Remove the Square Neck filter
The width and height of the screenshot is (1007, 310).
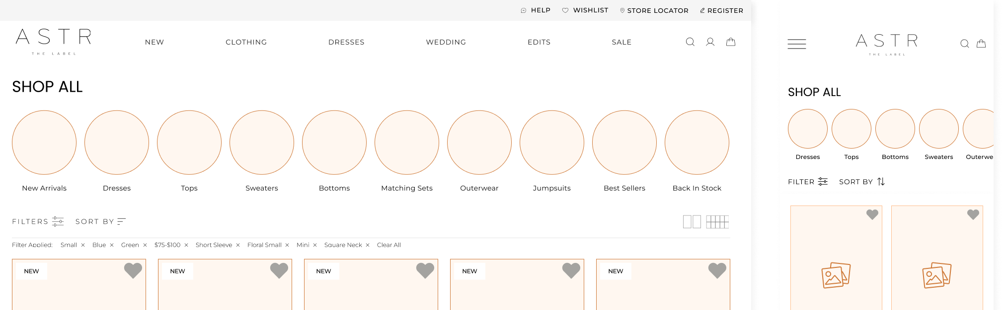pos(368,245)
